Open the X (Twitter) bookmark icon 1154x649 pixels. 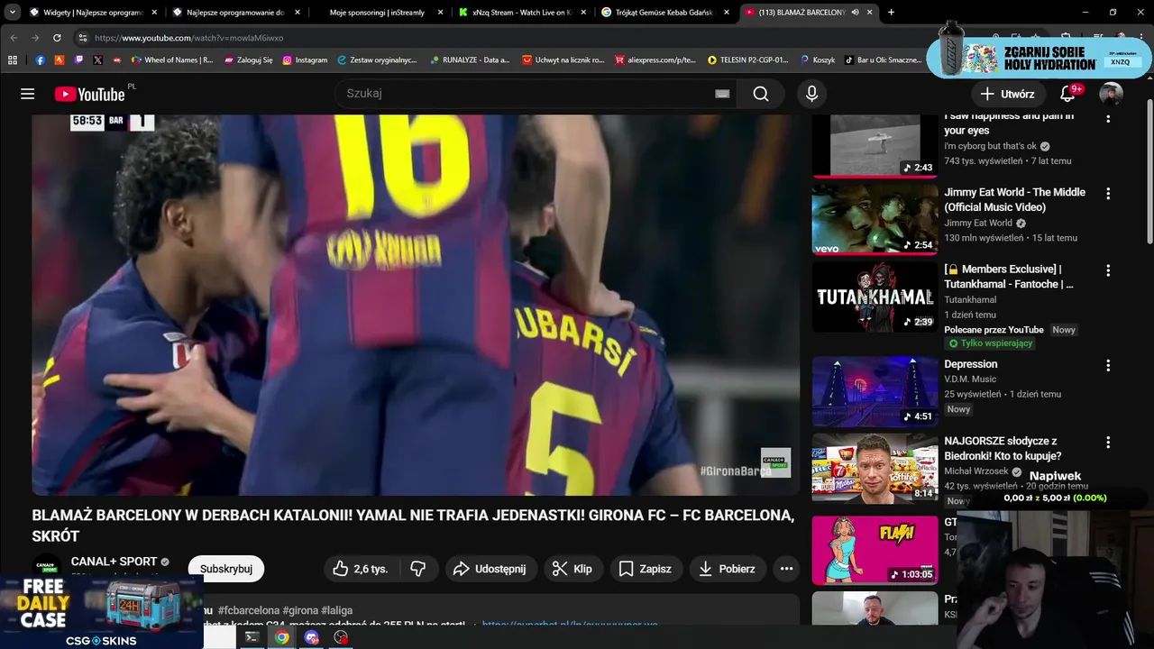tap(97, 59)
